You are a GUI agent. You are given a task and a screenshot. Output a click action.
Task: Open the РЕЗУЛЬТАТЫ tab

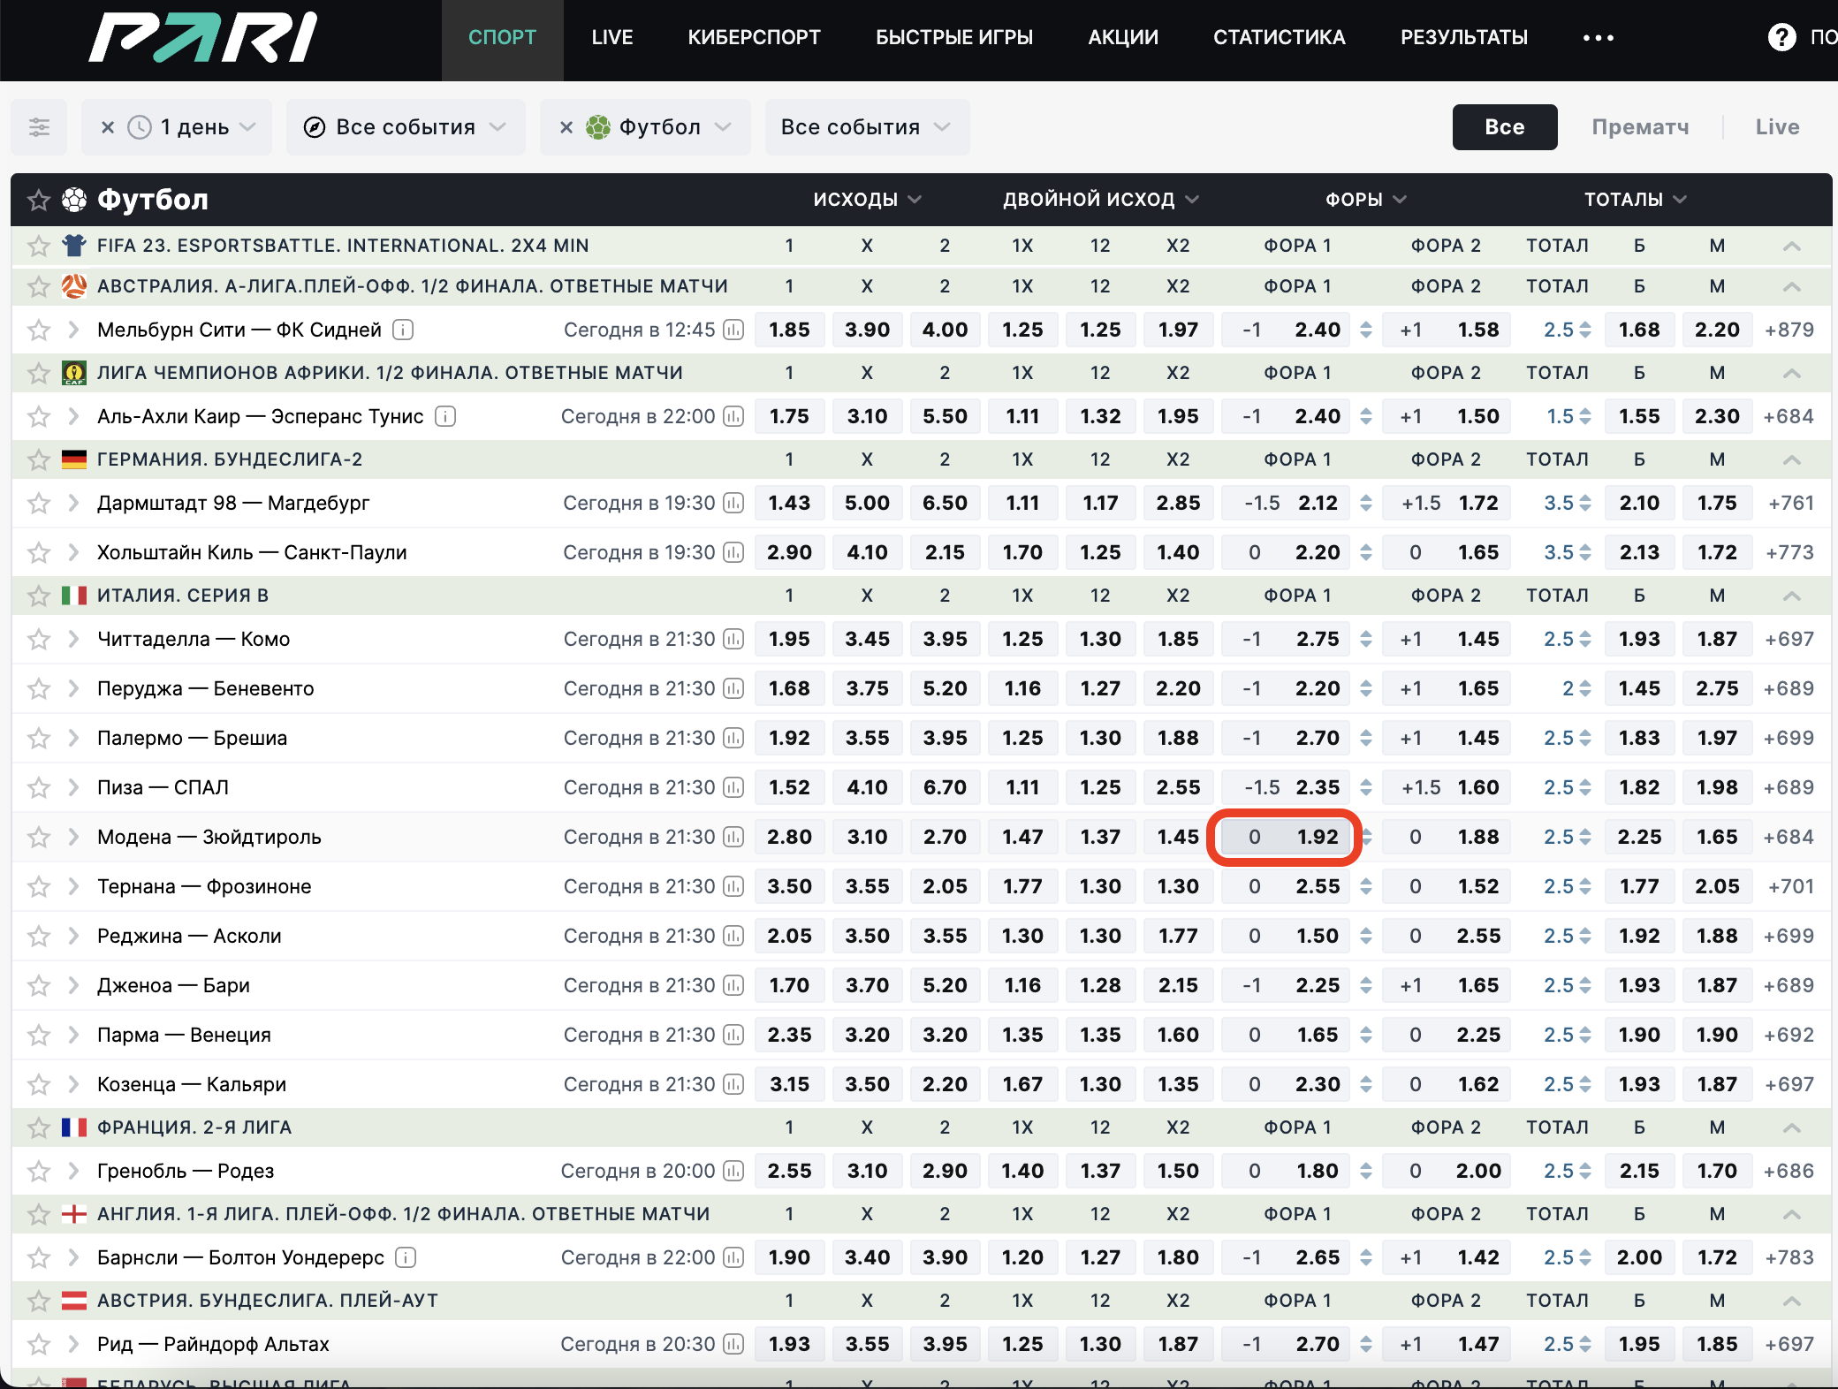[x=1464, y=37]
